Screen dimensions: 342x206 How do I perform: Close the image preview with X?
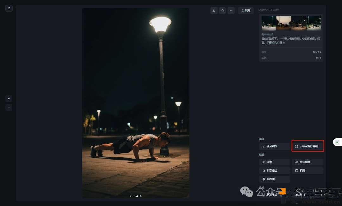9,8
